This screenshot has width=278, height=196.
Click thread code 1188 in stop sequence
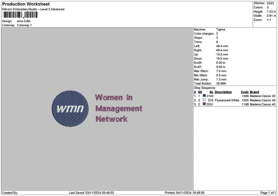click(x=245, y=104)
